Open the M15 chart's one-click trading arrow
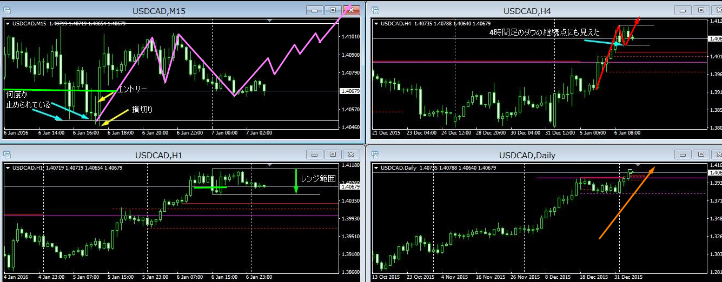The height and width of the screenshot is (282, 722). click(x=8, y=23)
